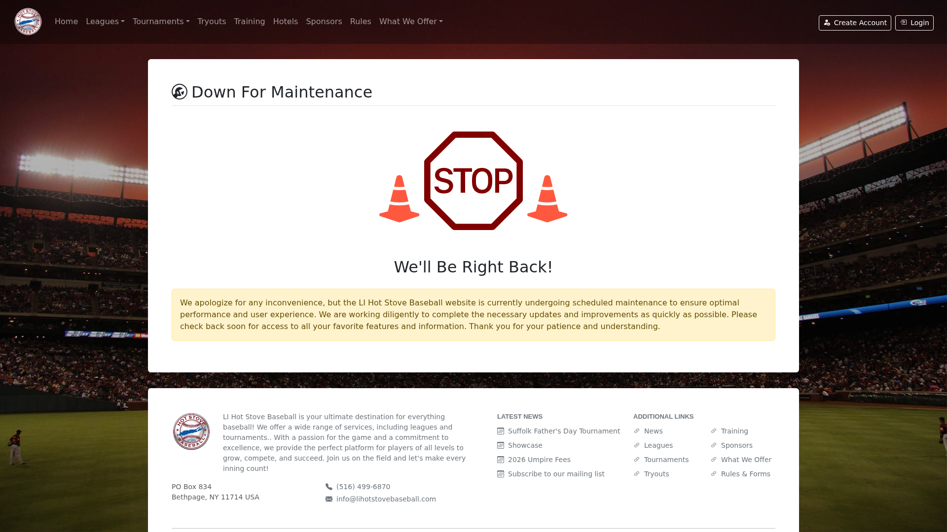Click the PO Box 834 address text
The width and height of the screenshot is (947, 532).
click(191, 487)
